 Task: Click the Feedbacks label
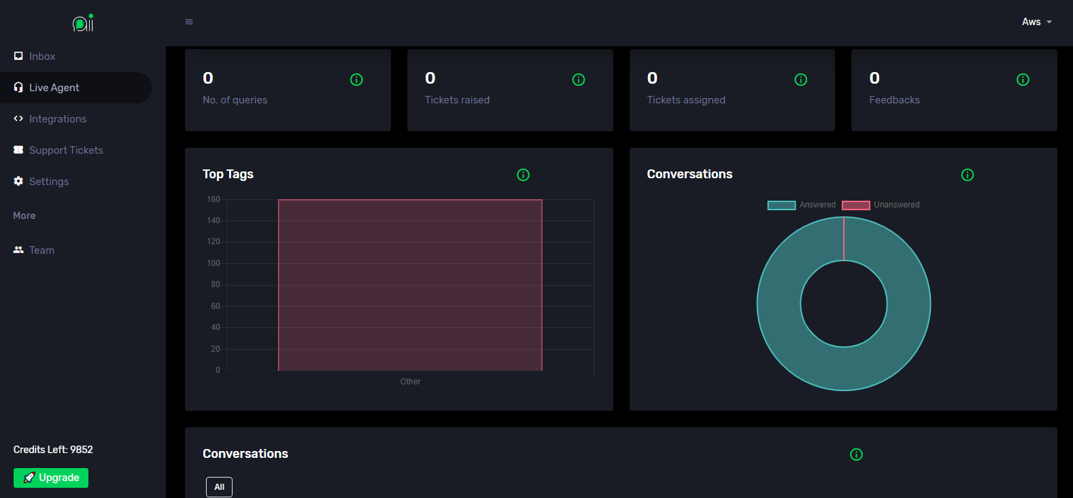click(x=894, y=100)
